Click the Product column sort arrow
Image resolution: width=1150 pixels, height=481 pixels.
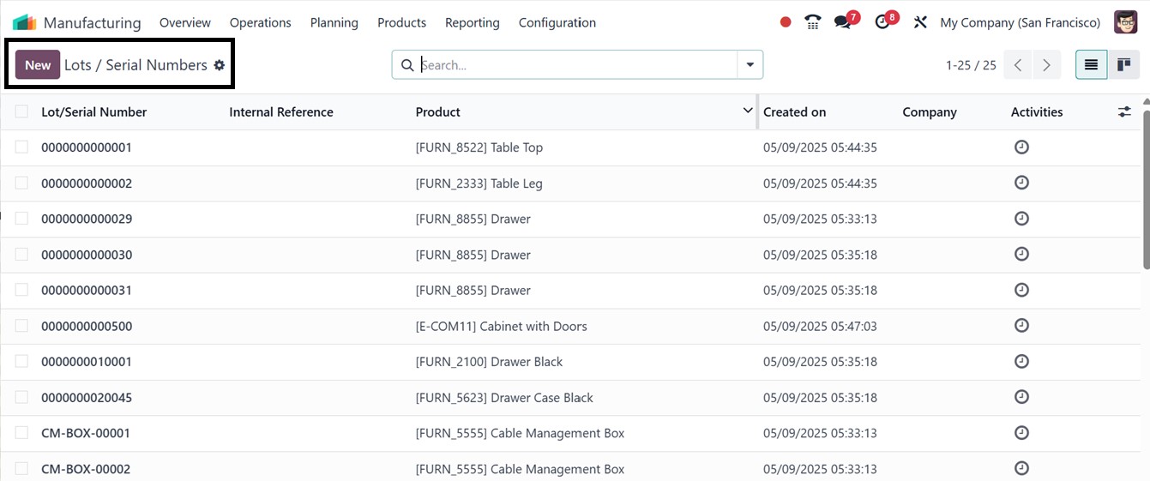(x=747, y=111)
